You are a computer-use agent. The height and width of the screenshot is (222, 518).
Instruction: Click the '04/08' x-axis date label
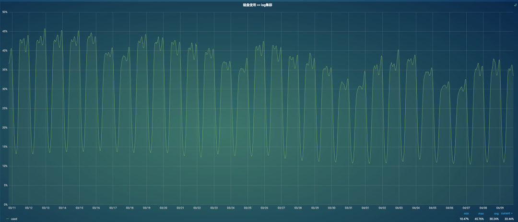pyautogui.click(x=483, y=208)
